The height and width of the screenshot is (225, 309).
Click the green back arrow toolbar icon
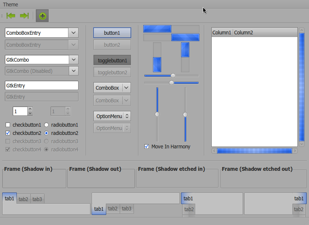11,16
